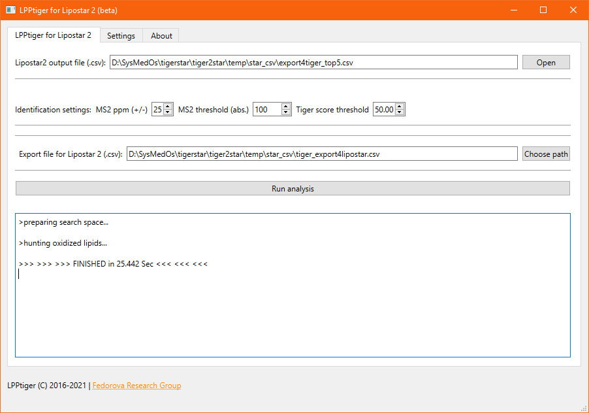Click the '>hunting oxidized lipids...' log line
Image resolution: width=589 pixels, height=413 pixels.
pos(63,243)
